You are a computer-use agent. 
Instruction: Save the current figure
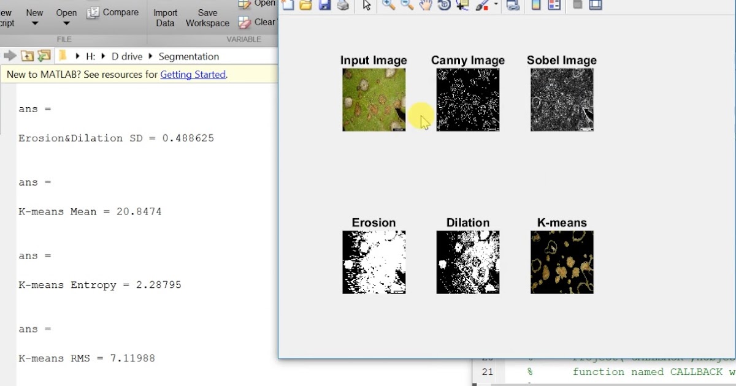(324, 6)
